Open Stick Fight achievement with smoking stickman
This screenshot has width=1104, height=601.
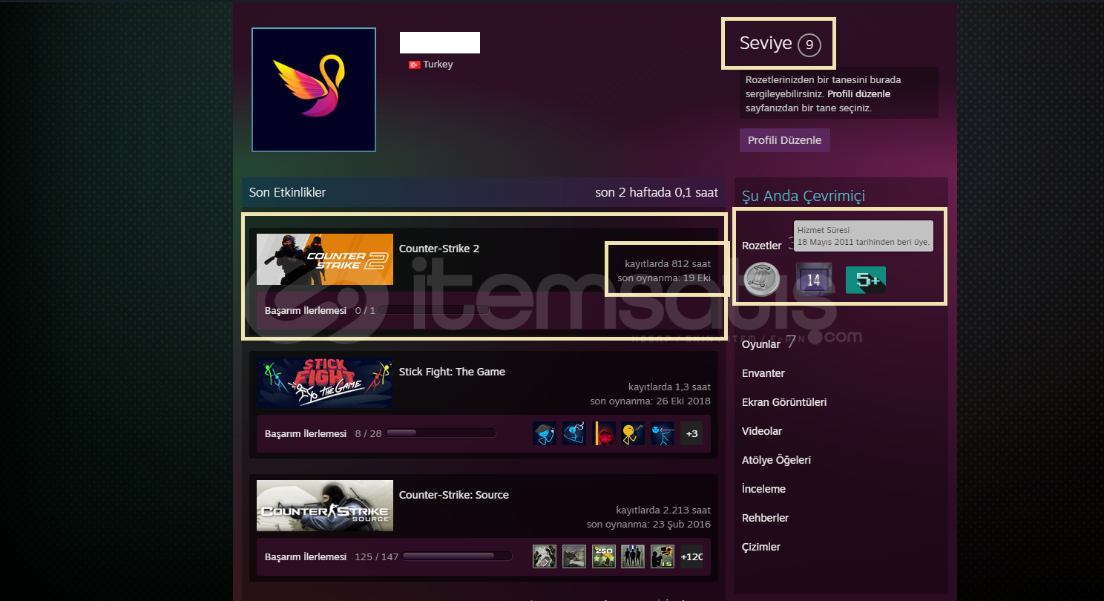574,433
